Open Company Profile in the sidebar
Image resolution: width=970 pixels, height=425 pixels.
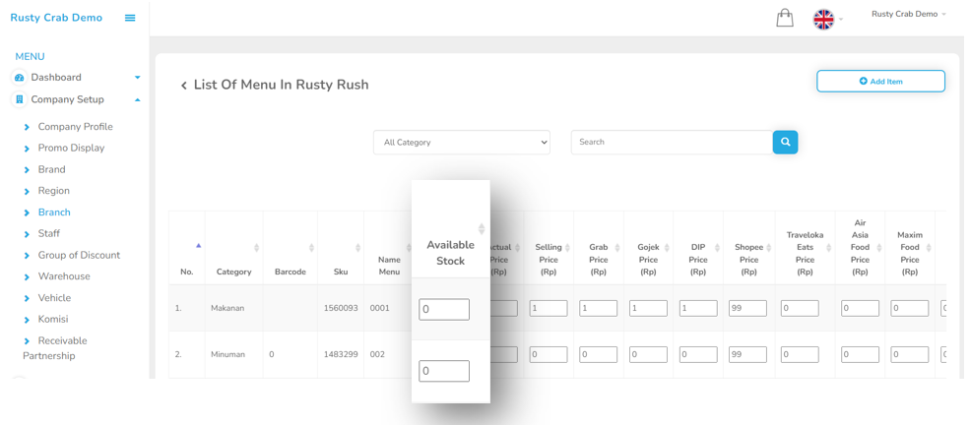coord(75,127)
